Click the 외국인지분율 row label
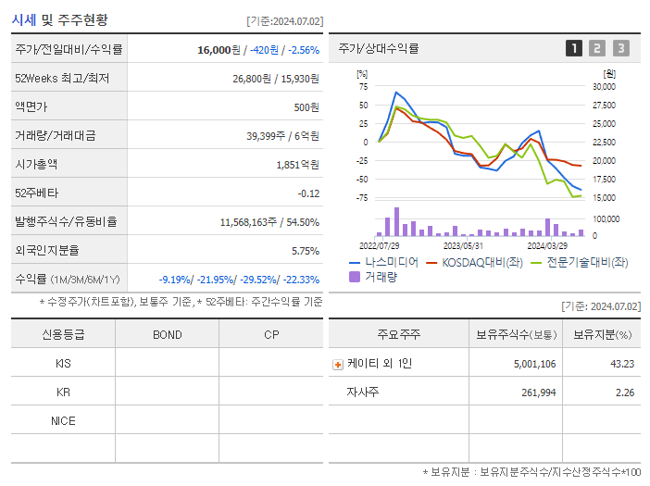650x486 pixels. click(47, 251)
